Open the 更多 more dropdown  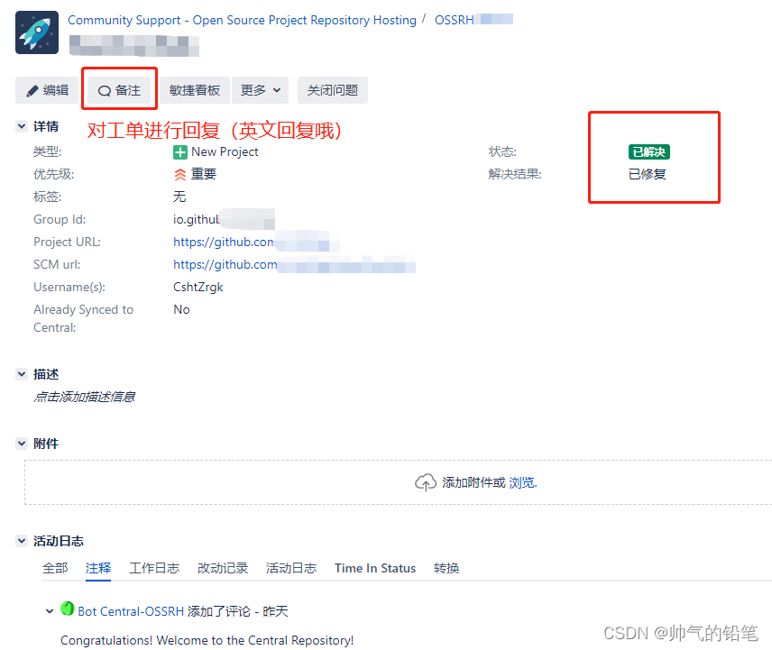[260, 90]
